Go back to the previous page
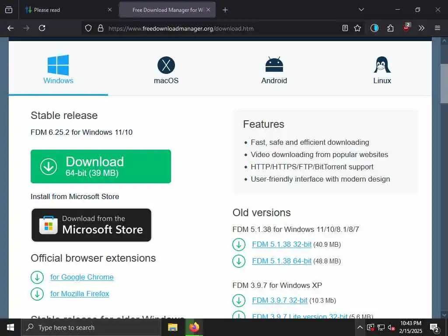 point(10,28)
